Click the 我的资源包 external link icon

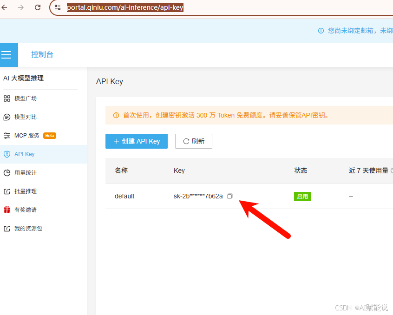[7, 229]
